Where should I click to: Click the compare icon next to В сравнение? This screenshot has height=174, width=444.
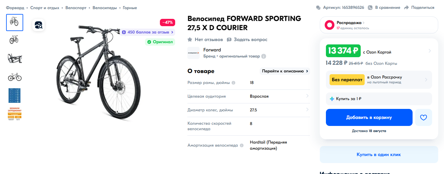click(x=370, y=8)
